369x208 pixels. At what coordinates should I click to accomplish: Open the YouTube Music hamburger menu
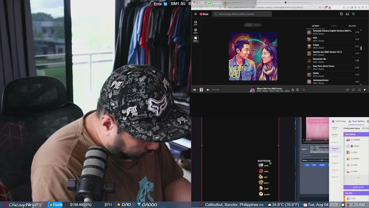pos(195,14)
